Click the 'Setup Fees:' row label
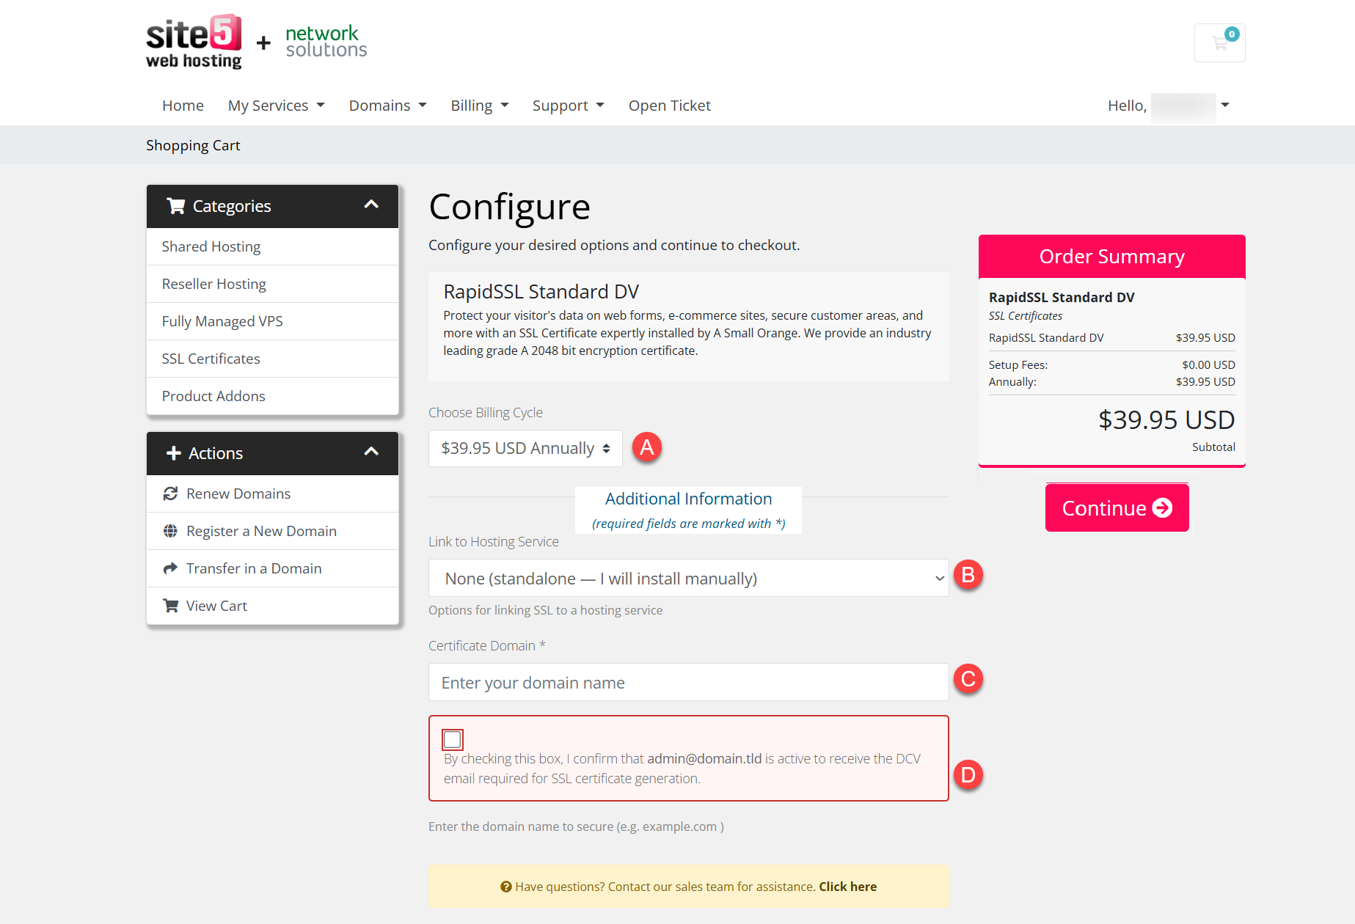This screenshot has width=1355, height=924. [1018, 364]
